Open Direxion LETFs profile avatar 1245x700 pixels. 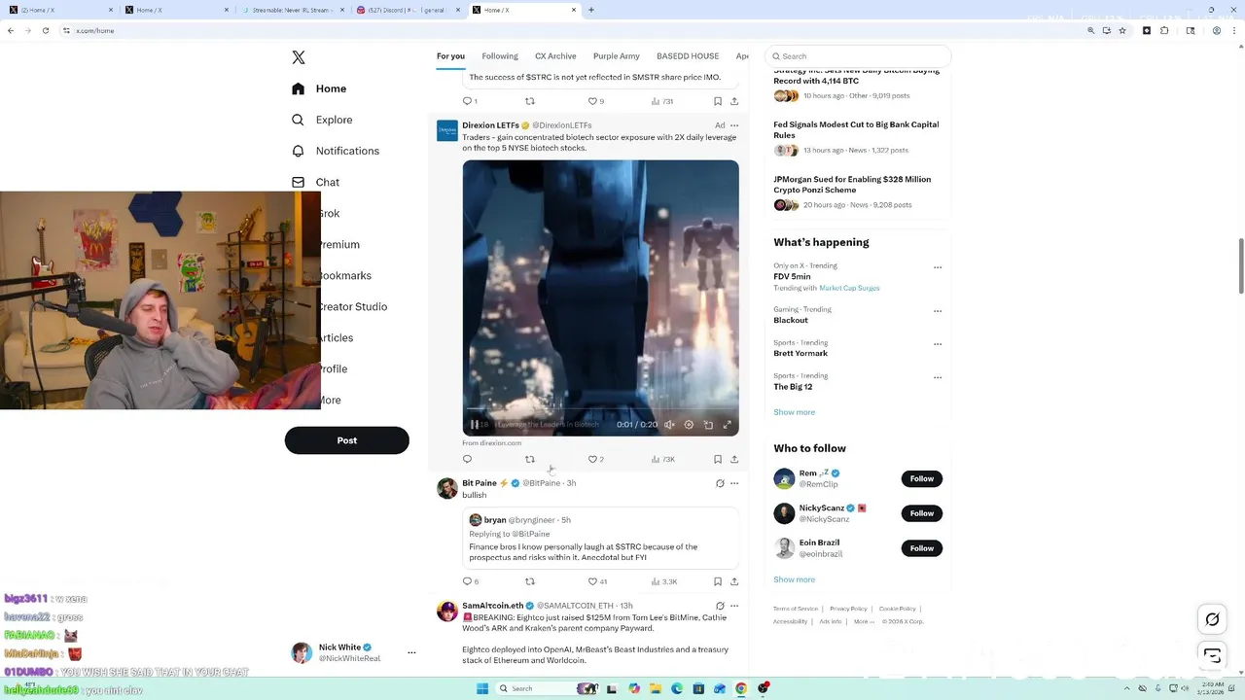coord(447,130)
